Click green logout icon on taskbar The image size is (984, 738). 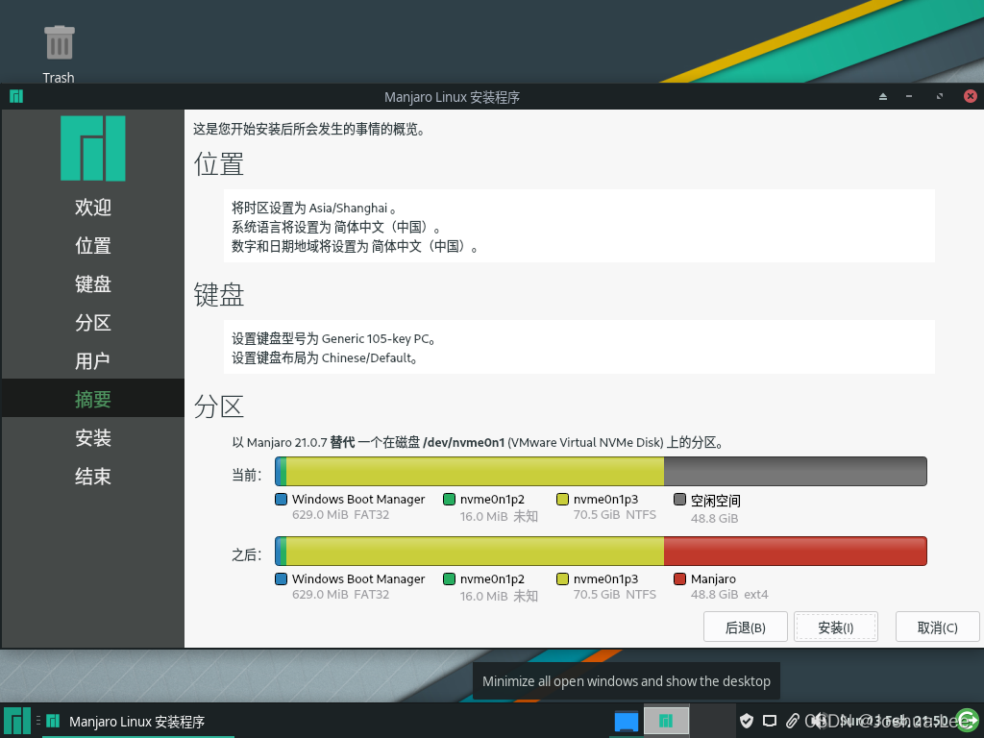[968, 721]
